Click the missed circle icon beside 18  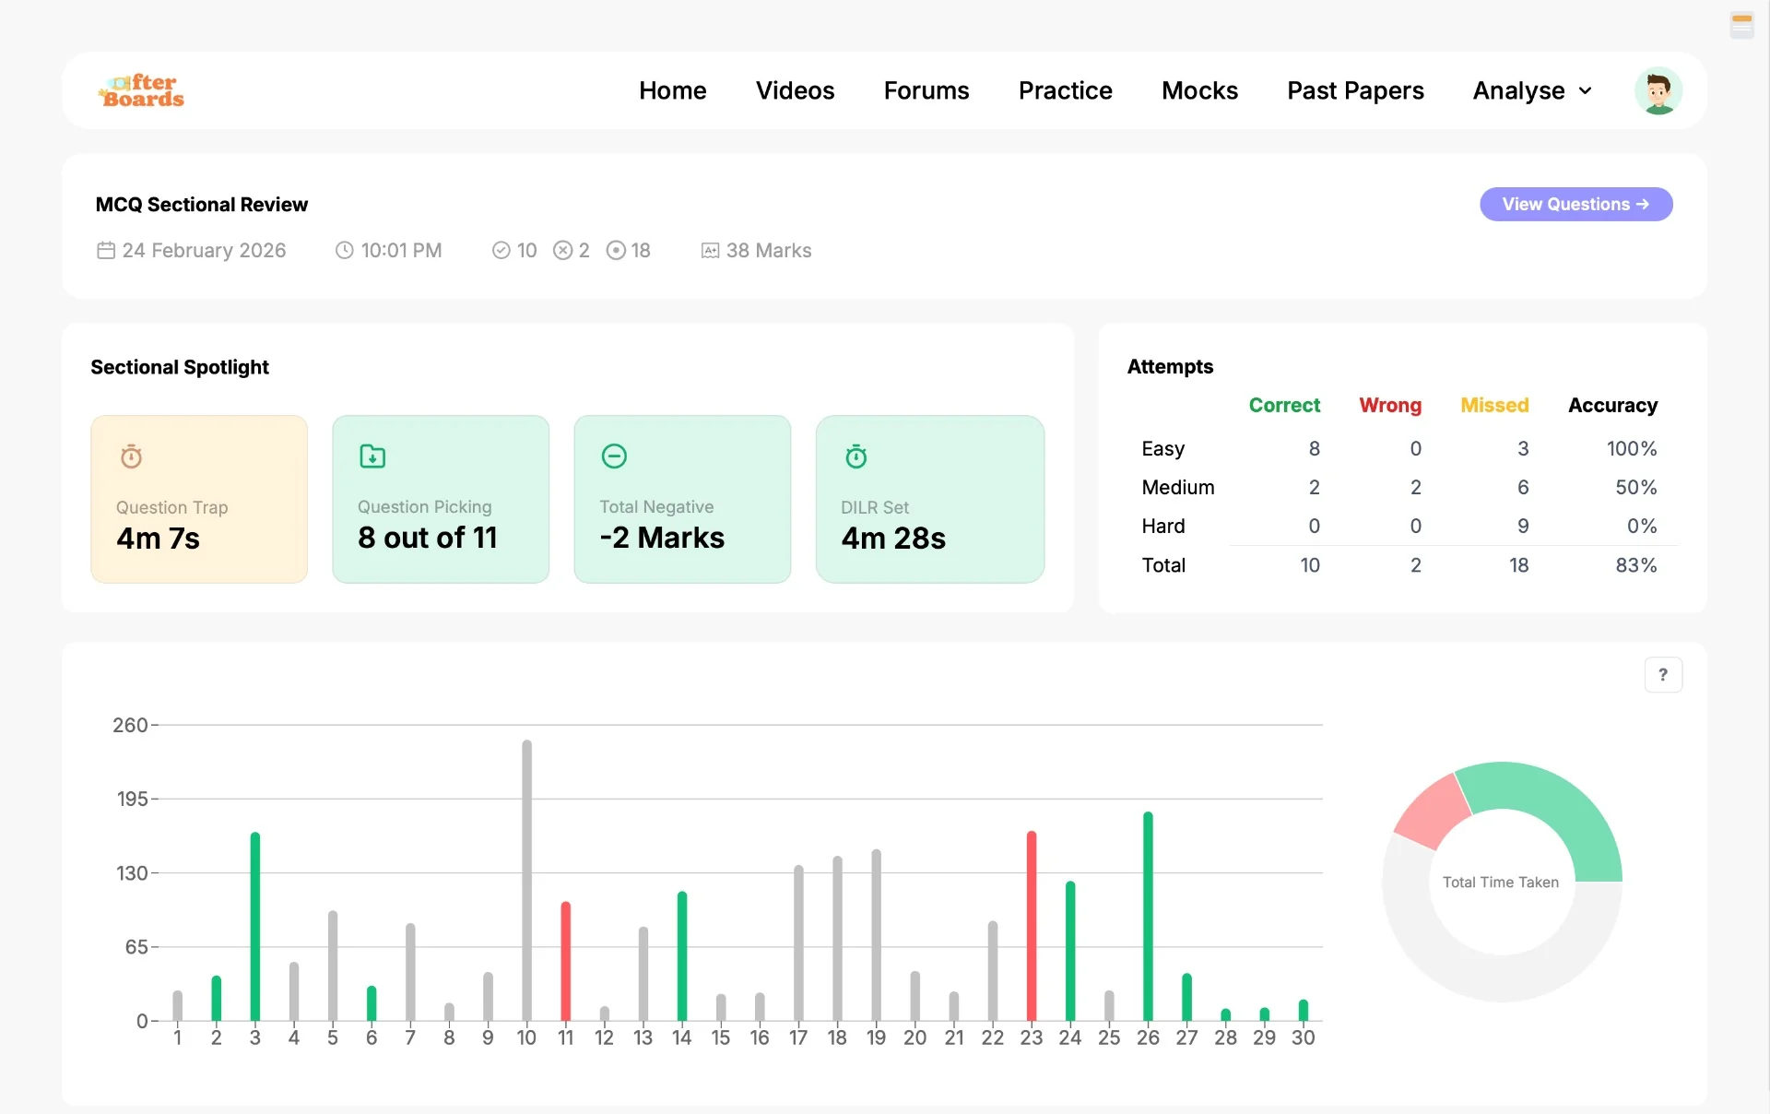[x=616, y=250]
